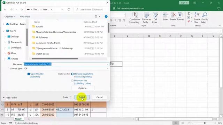
Task: Select Minimum size radio button
Action: [x=72, y=81]
